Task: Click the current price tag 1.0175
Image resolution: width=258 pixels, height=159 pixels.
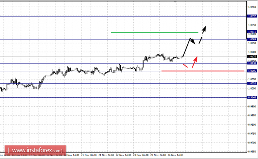Action: (x=252, y=57)
